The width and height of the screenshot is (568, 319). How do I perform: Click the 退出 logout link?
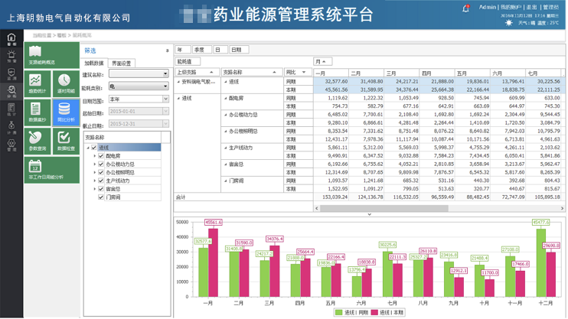pyautogui.click(x=531, y=7)
